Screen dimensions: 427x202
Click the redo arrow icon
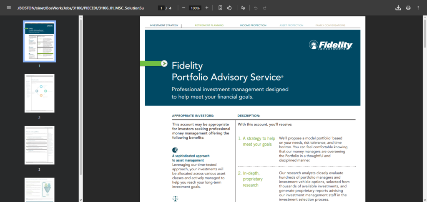pos(264,8)
